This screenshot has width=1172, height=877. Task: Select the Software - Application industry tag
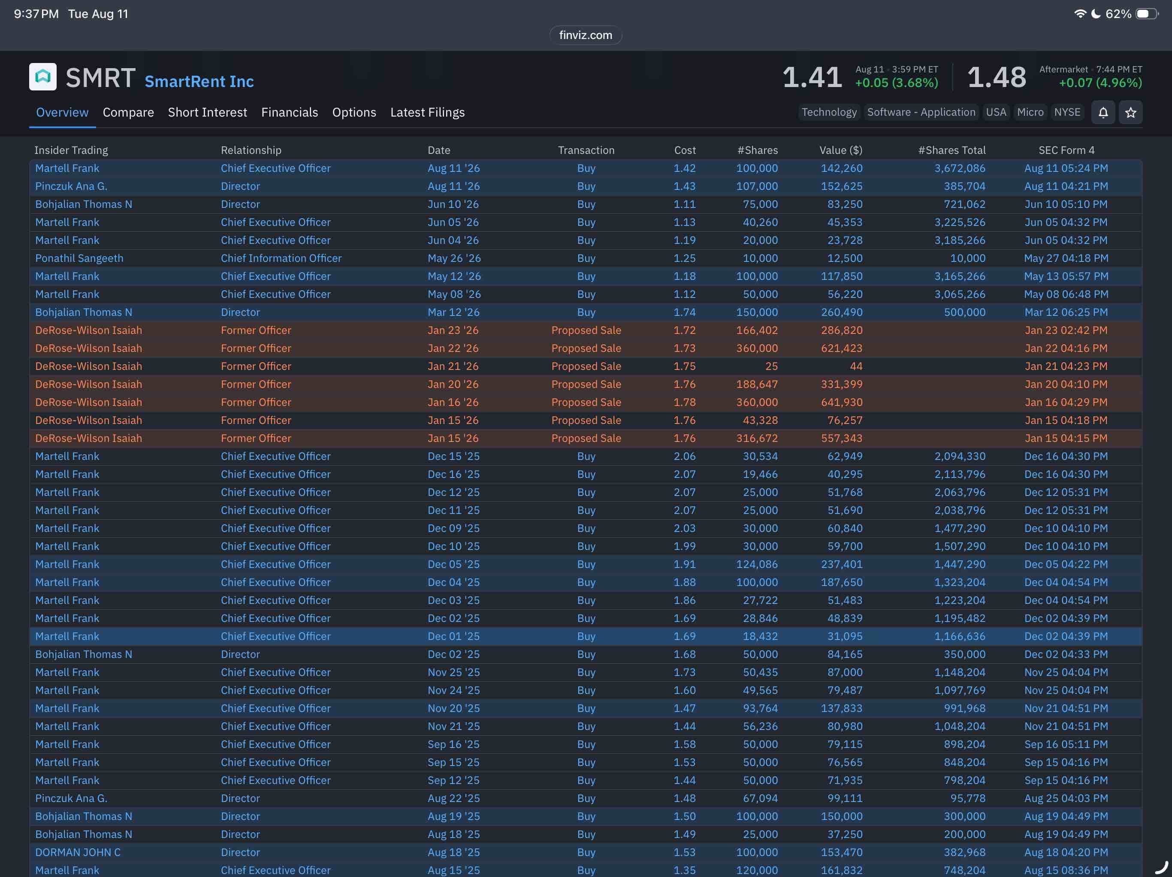[x=921, y=112]
